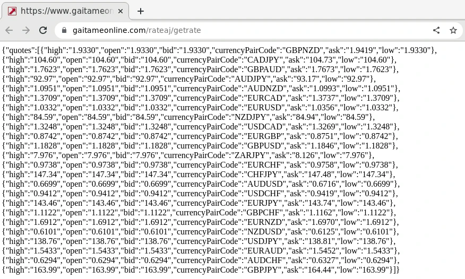Click the USDCAD currency pair code
465x279 pixels.
[265, 126]
